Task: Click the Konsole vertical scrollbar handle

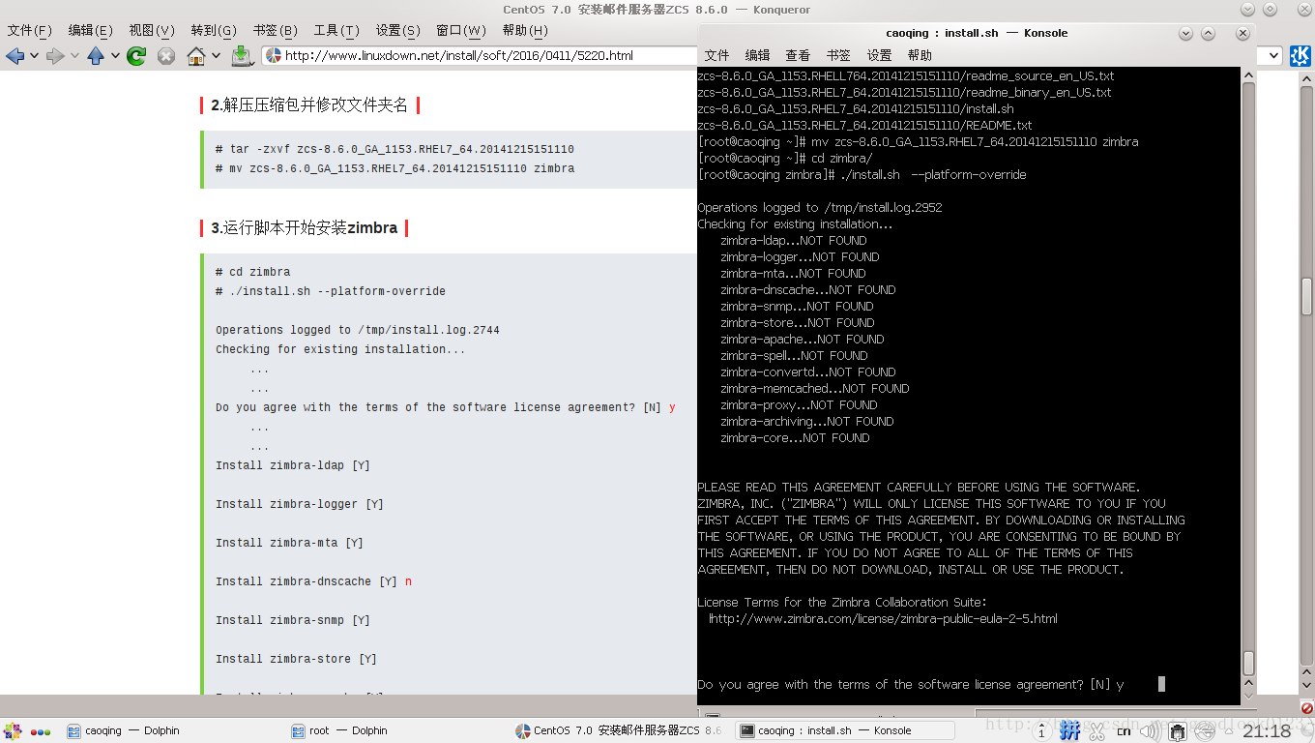Action: point(1248,663)
